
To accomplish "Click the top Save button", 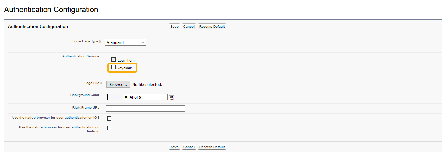I will pos(174,26).
